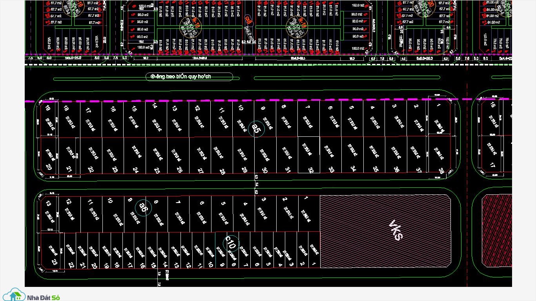Select lot 1 in block a6

pos(309,214)
